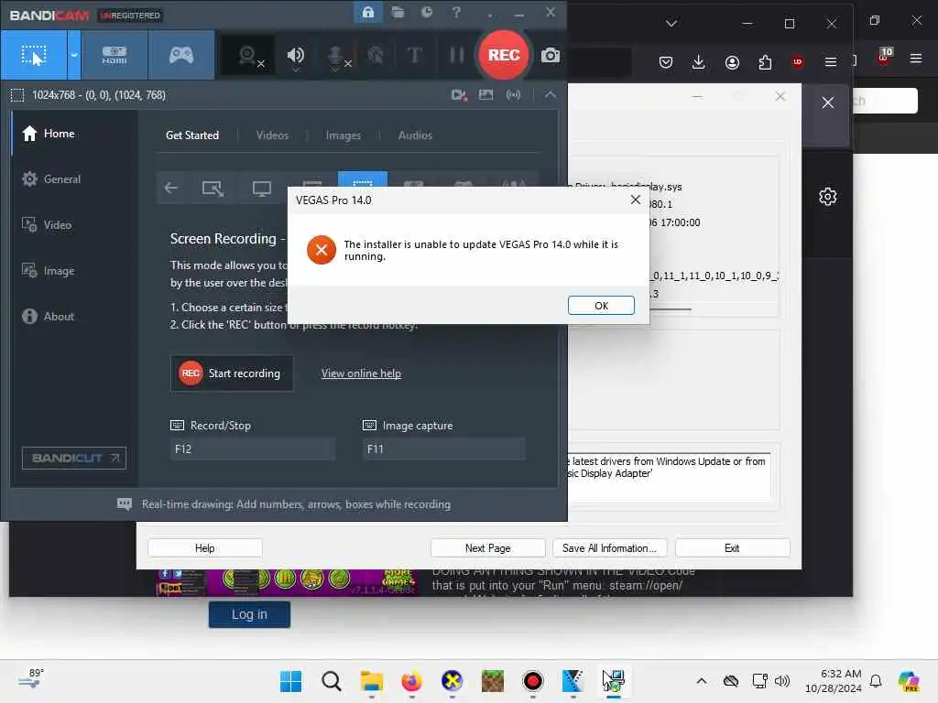This screenshot has width=938, height=703.
Task: Click the Bandicam lock icon in title bar
Action: [x=368, y=12]
